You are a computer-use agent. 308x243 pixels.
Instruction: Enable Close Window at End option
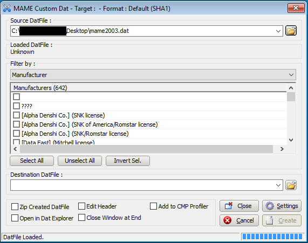tap(81, 218)
